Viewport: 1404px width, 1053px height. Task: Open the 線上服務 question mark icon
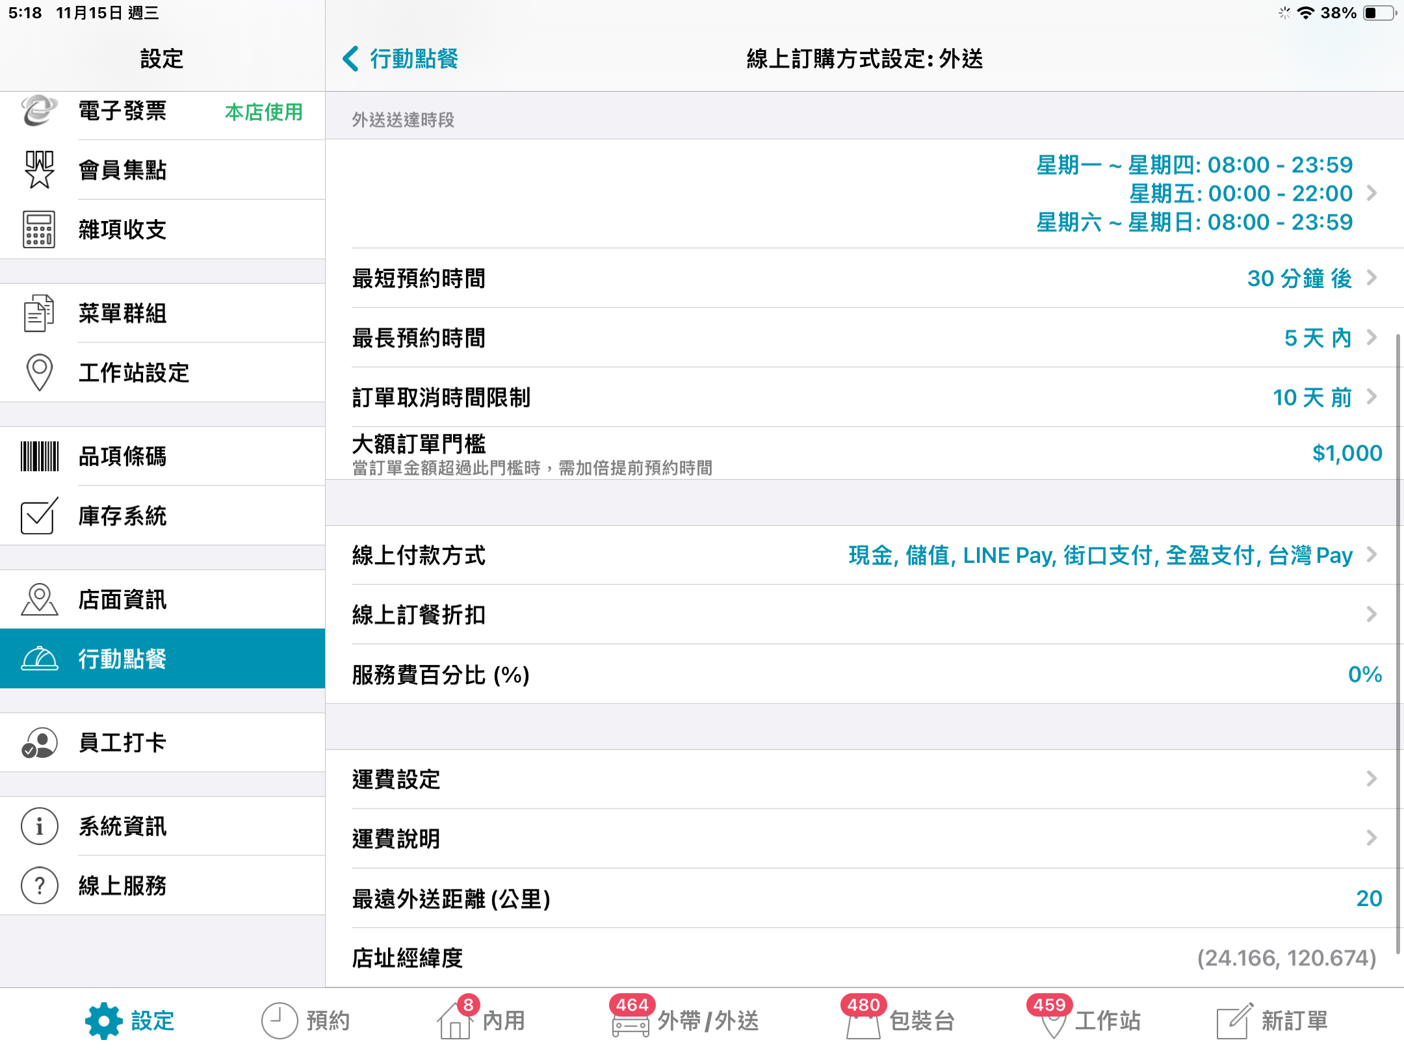[39, 885]
